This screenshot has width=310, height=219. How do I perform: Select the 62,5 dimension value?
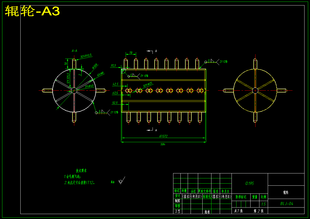coord(115,93)
